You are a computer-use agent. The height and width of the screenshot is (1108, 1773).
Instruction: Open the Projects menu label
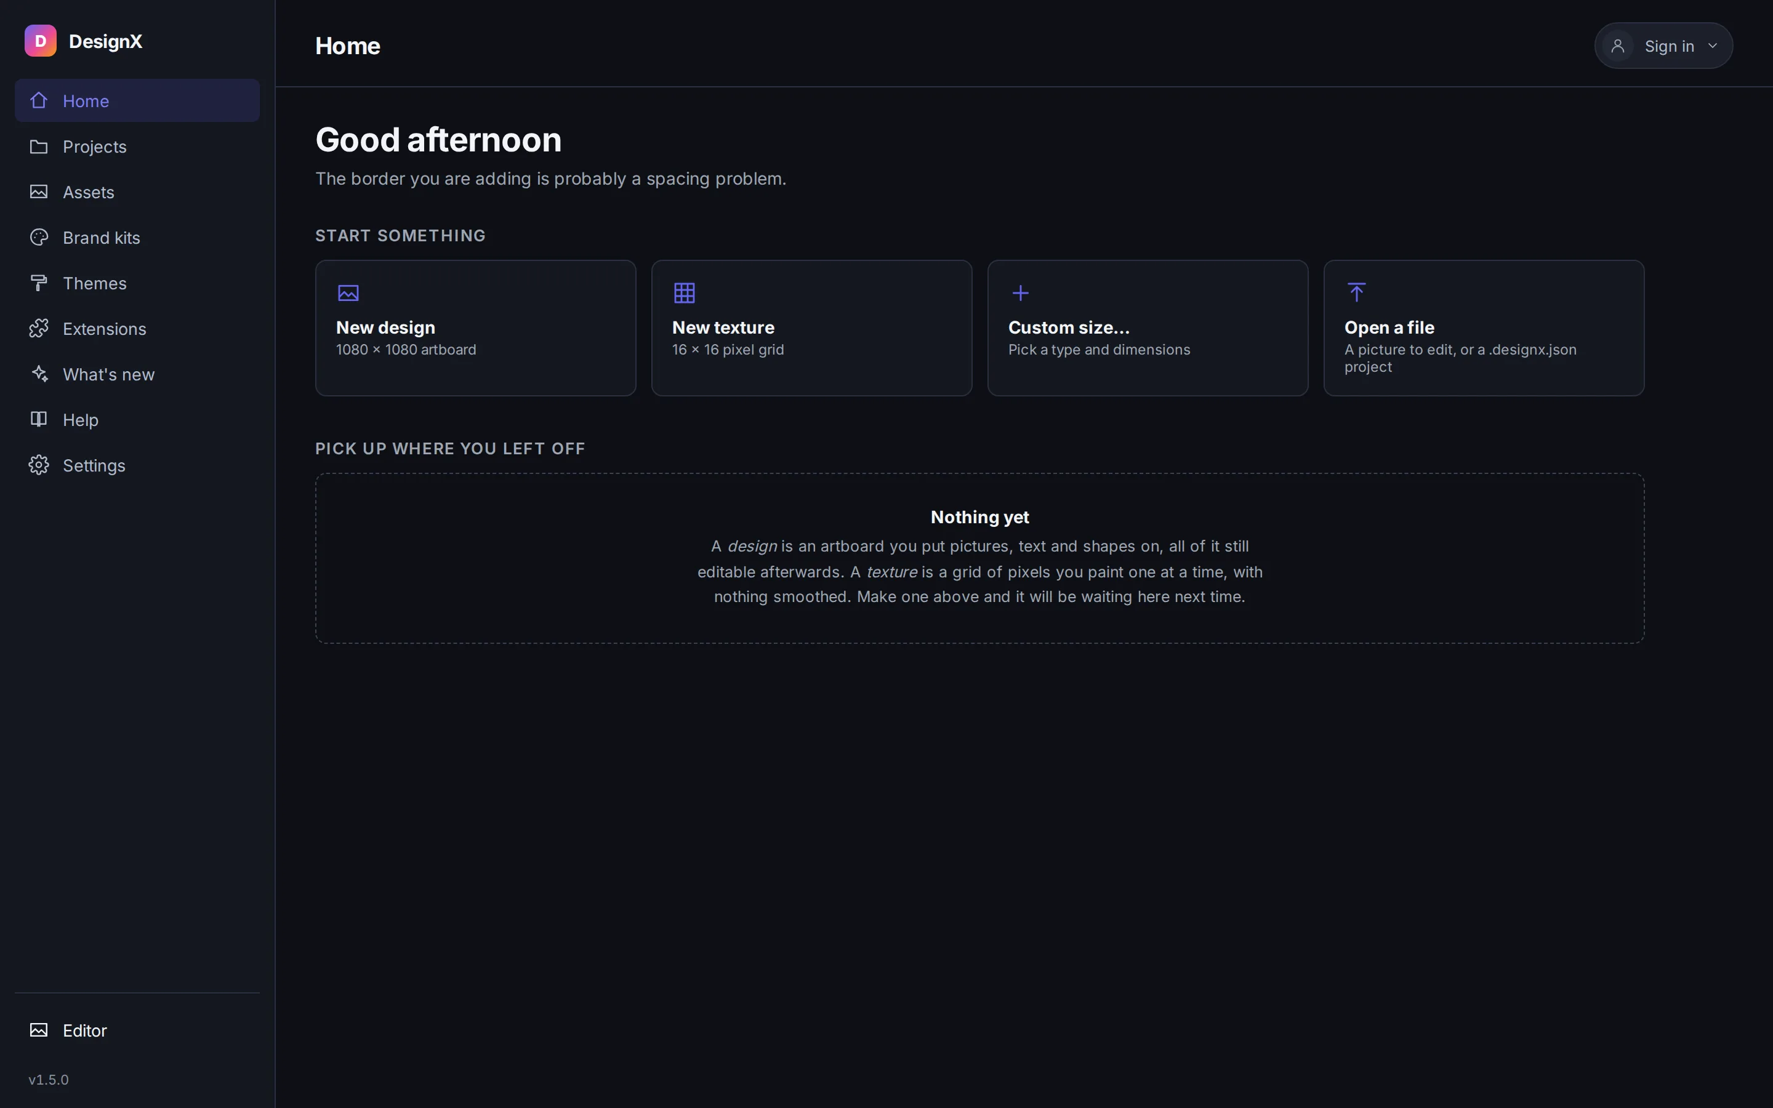pyautogui.click(x=95, y=147)
